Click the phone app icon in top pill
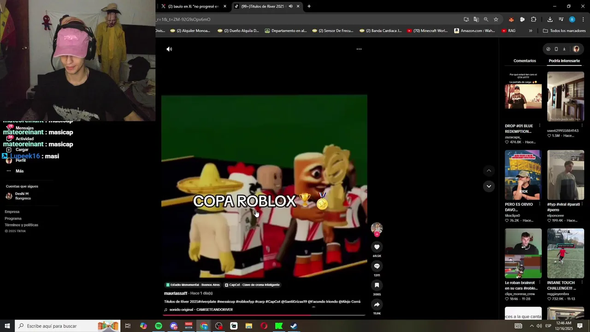 (x=556, y=49)
